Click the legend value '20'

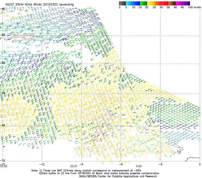click(x=147, y=7)
